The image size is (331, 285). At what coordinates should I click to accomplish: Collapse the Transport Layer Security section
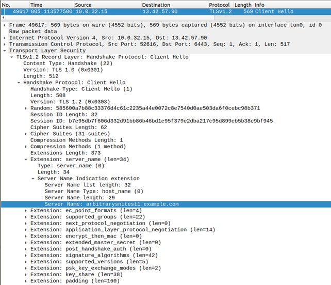tap(5, 51)
